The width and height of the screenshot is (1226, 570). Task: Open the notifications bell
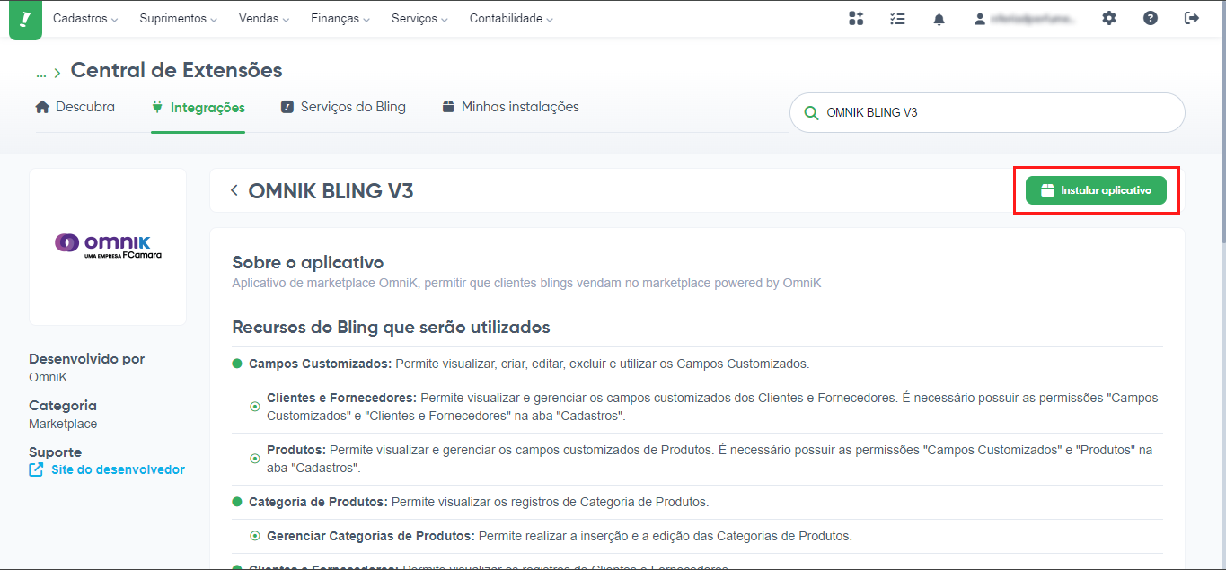point(939,19)
